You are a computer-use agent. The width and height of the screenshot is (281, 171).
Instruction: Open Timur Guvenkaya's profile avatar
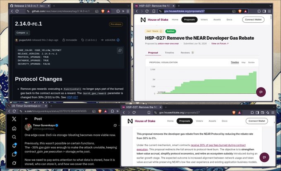coord(28,127)
